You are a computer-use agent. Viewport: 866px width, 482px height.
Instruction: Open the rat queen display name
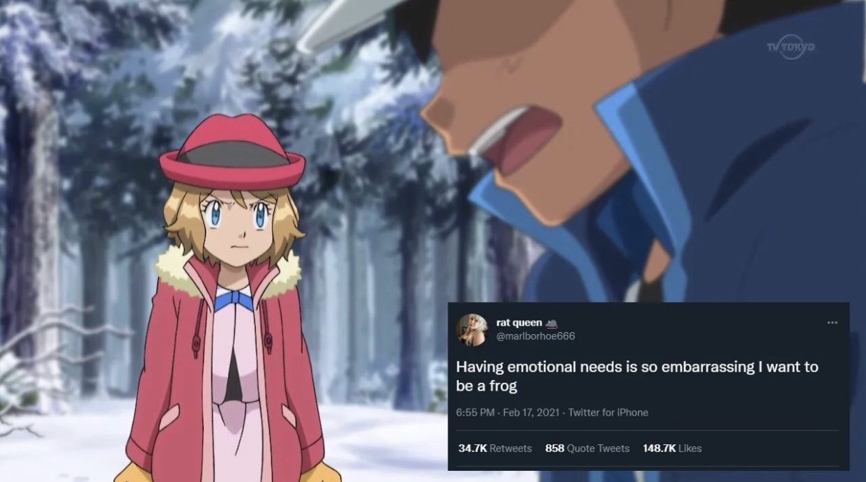519,322
